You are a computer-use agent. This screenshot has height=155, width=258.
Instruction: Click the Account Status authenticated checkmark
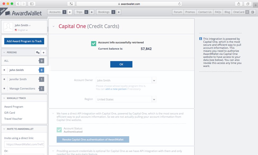[59, 130]
